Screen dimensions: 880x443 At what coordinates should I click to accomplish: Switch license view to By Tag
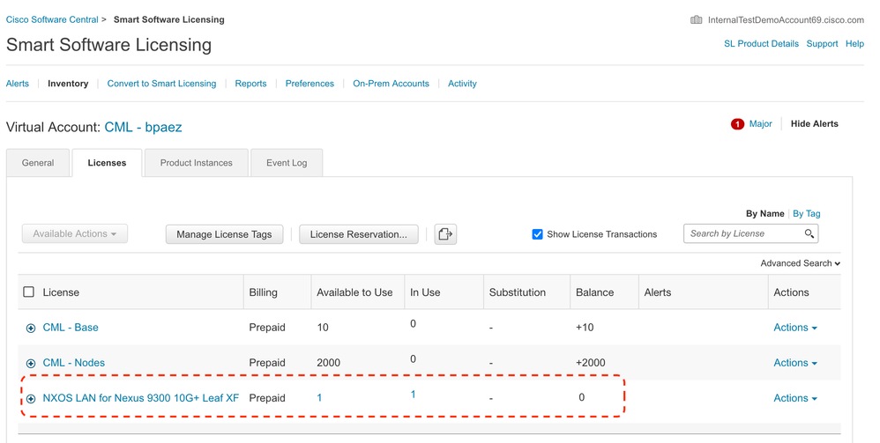[x=806, y=214]
